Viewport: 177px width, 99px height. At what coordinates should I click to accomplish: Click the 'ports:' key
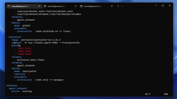click(15, 45)
